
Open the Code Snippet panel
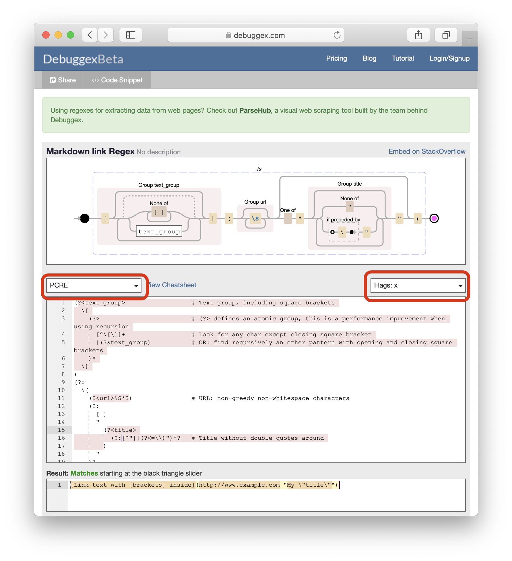(x=117, y=80)
